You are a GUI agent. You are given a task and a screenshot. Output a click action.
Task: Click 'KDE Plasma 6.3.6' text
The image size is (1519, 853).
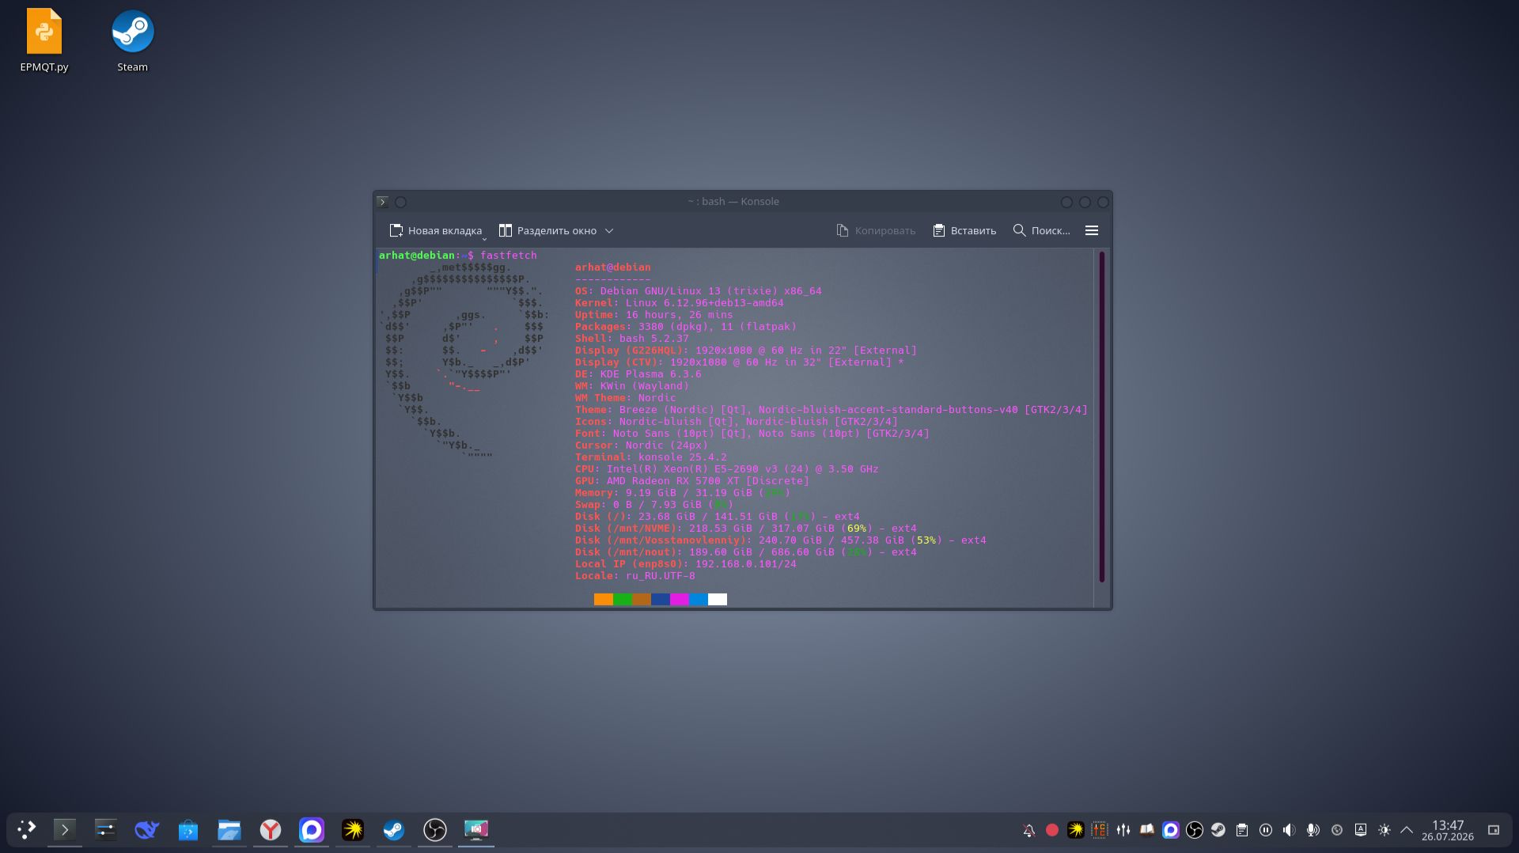pyautogui.click(x=651, y=373)
